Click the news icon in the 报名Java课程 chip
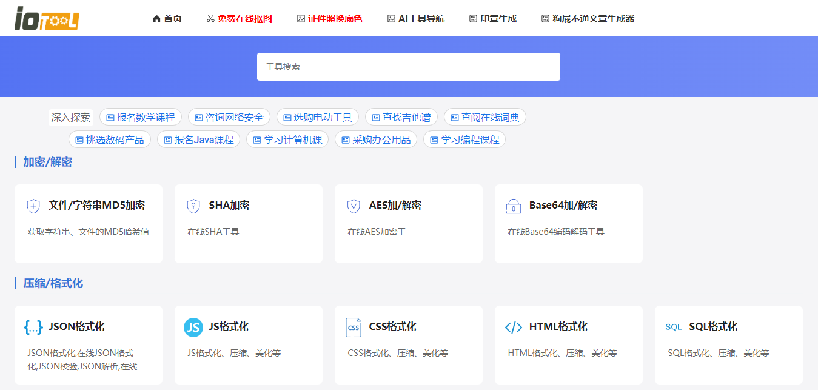 [168, 140]
